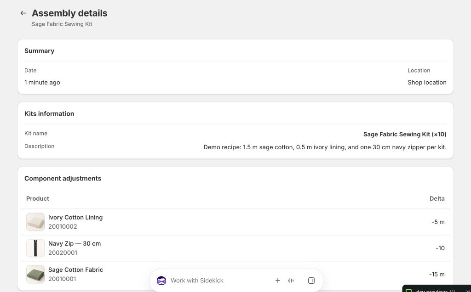Viewport: 471px width, 292px height.
Task: Click the -10 delta value
Action: click(440, 248)
